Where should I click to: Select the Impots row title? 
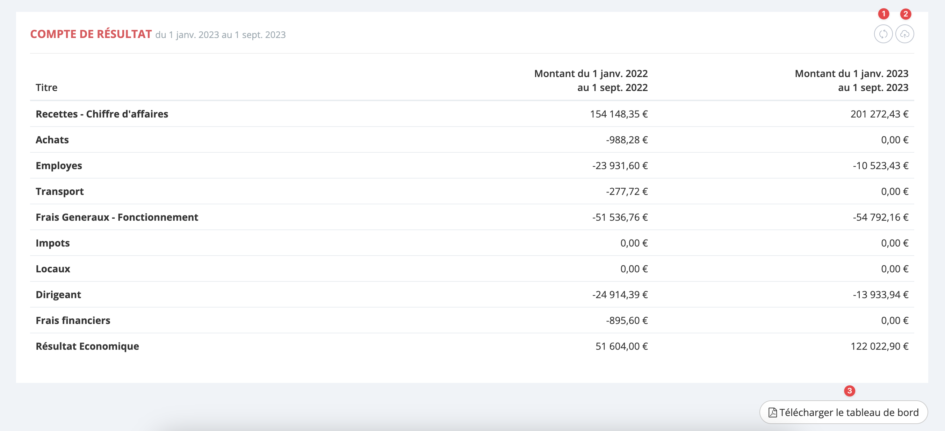[x=52, y=243]
